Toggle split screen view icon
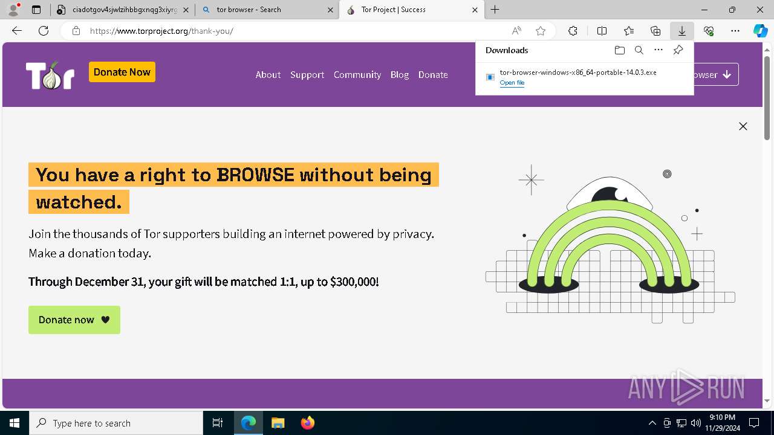The width and height of the screenshot is (774, 435). (602, 31)
